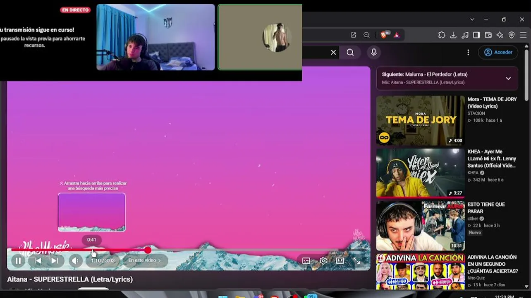Click the round avatar in the overlay's second panel
The image size is (531, 298).
tap(277, 38)
